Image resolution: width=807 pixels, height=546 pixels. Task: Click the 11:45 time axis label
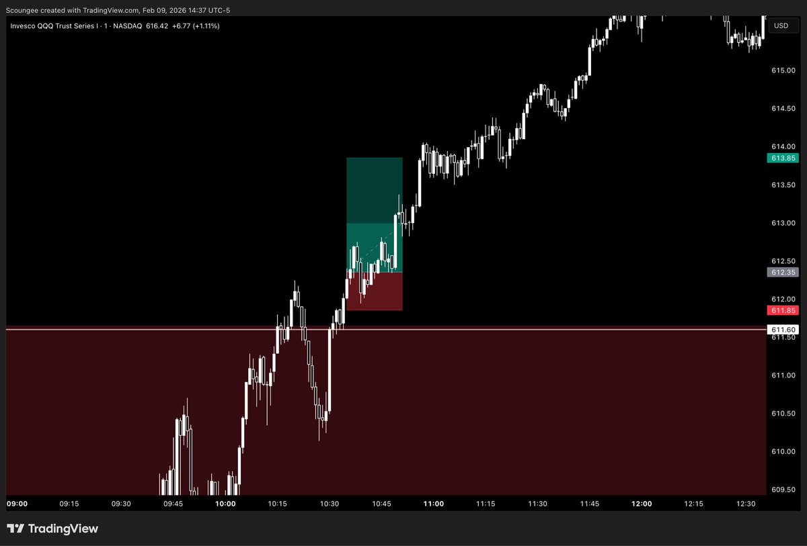(589, 504)
